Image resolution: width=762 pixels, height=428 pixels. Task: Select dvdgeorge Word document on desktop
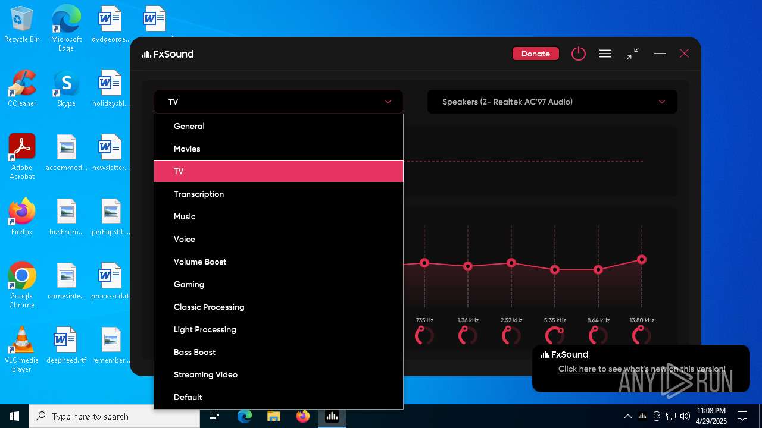tap(111, 24)
